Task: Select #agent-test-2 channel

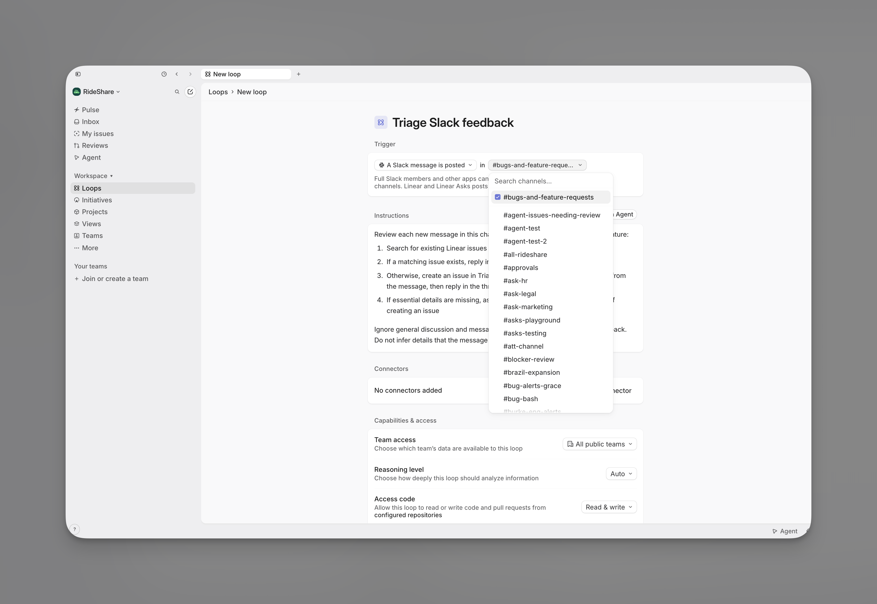Action: pyautogui.click(x=550, y=242)
